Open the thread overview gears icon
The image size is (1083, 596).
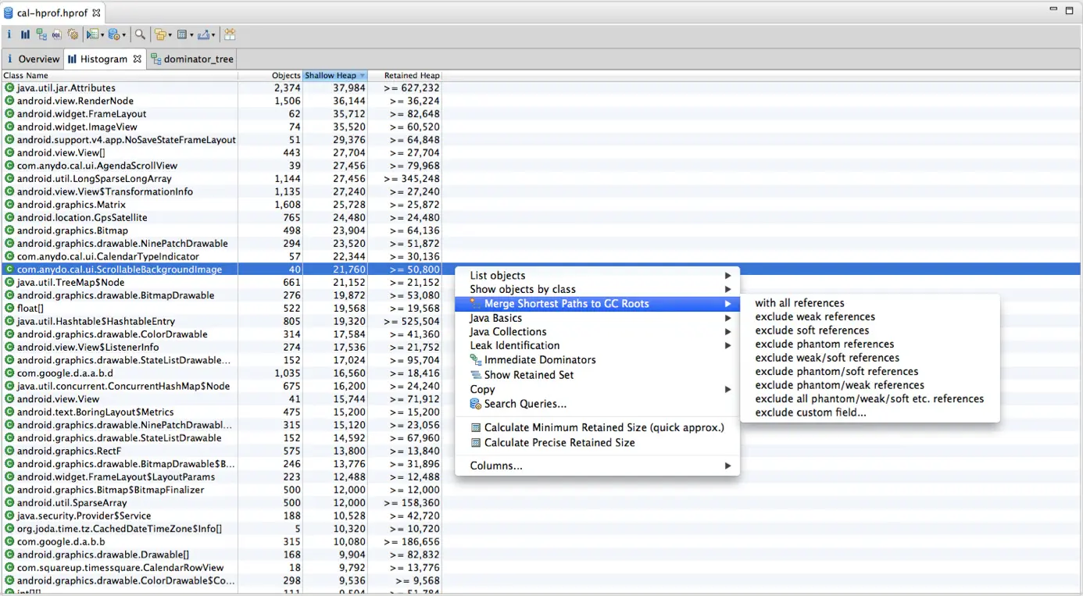[x=73, y=34]
